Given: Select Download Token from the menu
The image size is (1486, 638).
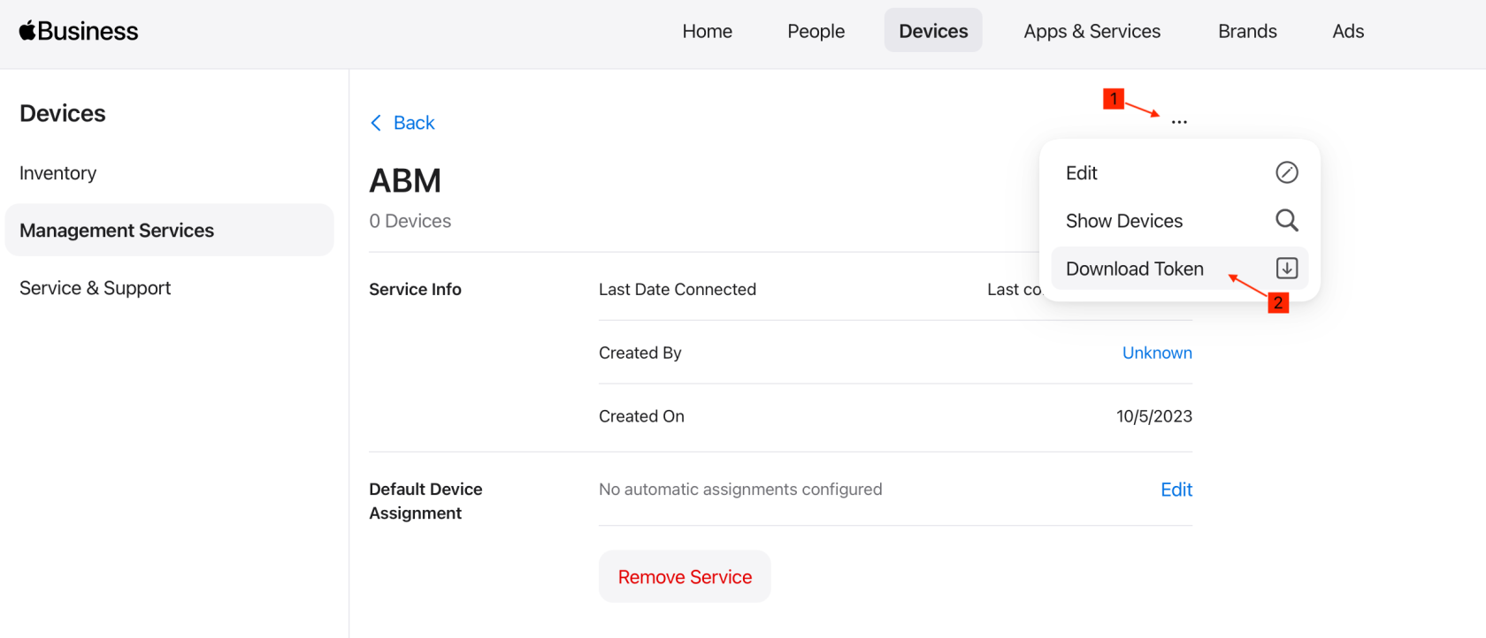Looking at the screenshot, I should pos(1180,269).
